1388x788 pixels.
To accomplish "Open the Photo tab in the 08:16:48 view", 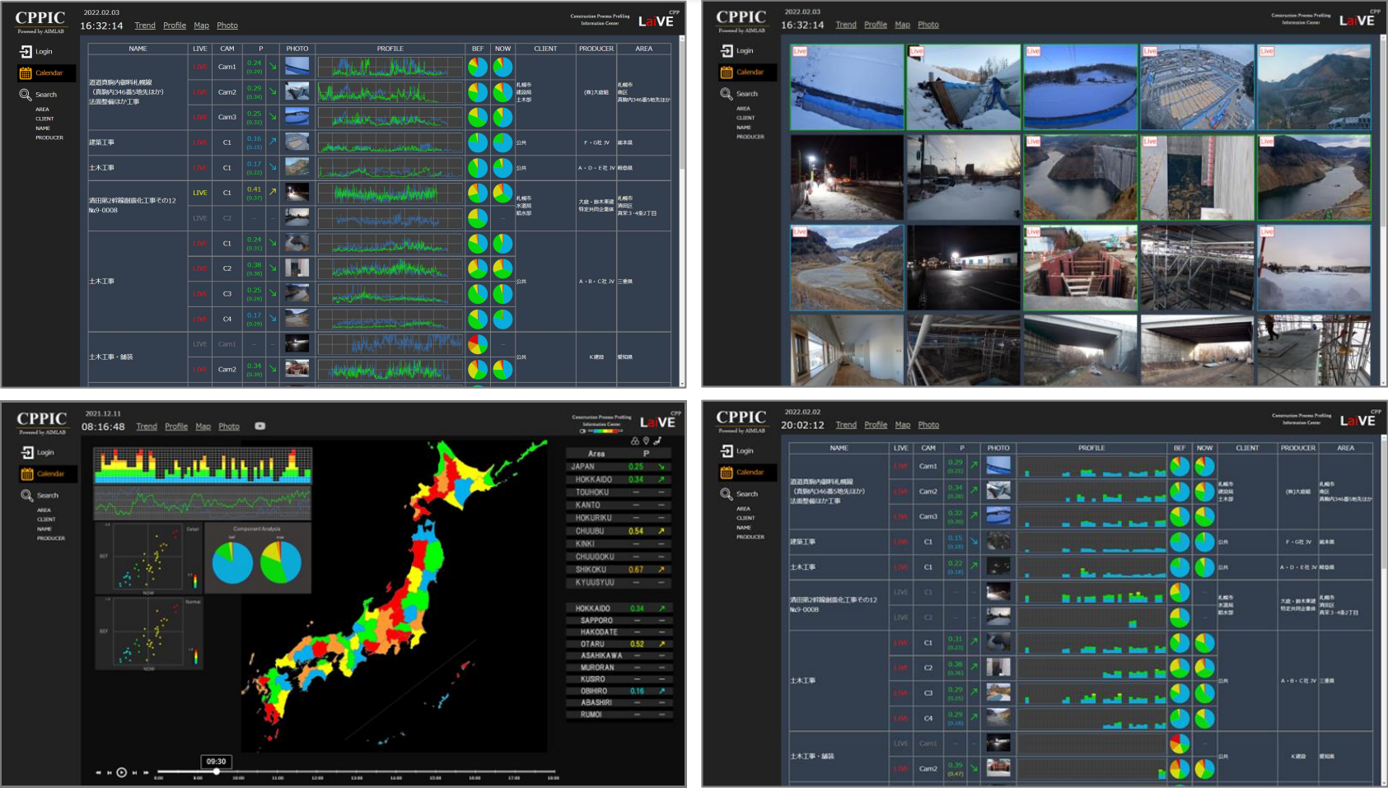I will click(x=229, y=427).
